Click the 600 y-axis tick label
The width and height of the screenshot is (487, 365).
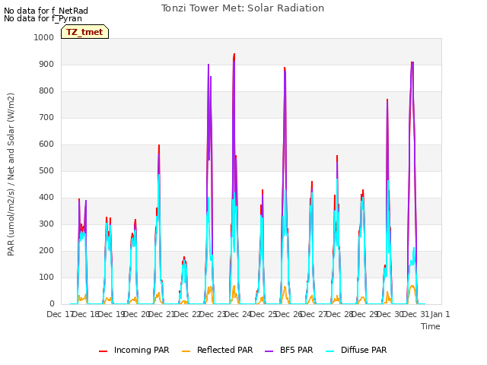(46, 144)
